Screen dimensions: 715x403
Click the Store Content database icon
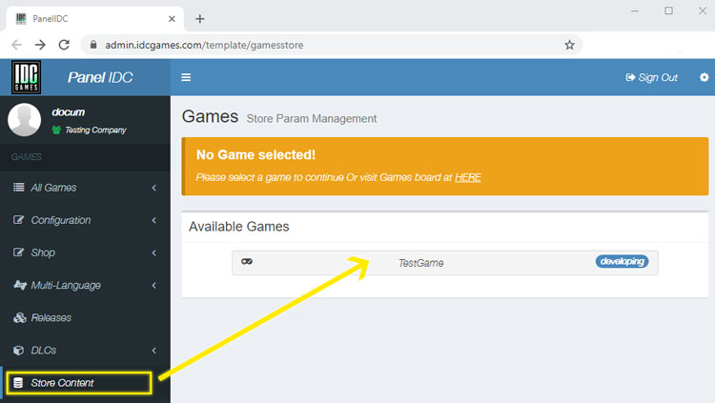pos(18,382)
